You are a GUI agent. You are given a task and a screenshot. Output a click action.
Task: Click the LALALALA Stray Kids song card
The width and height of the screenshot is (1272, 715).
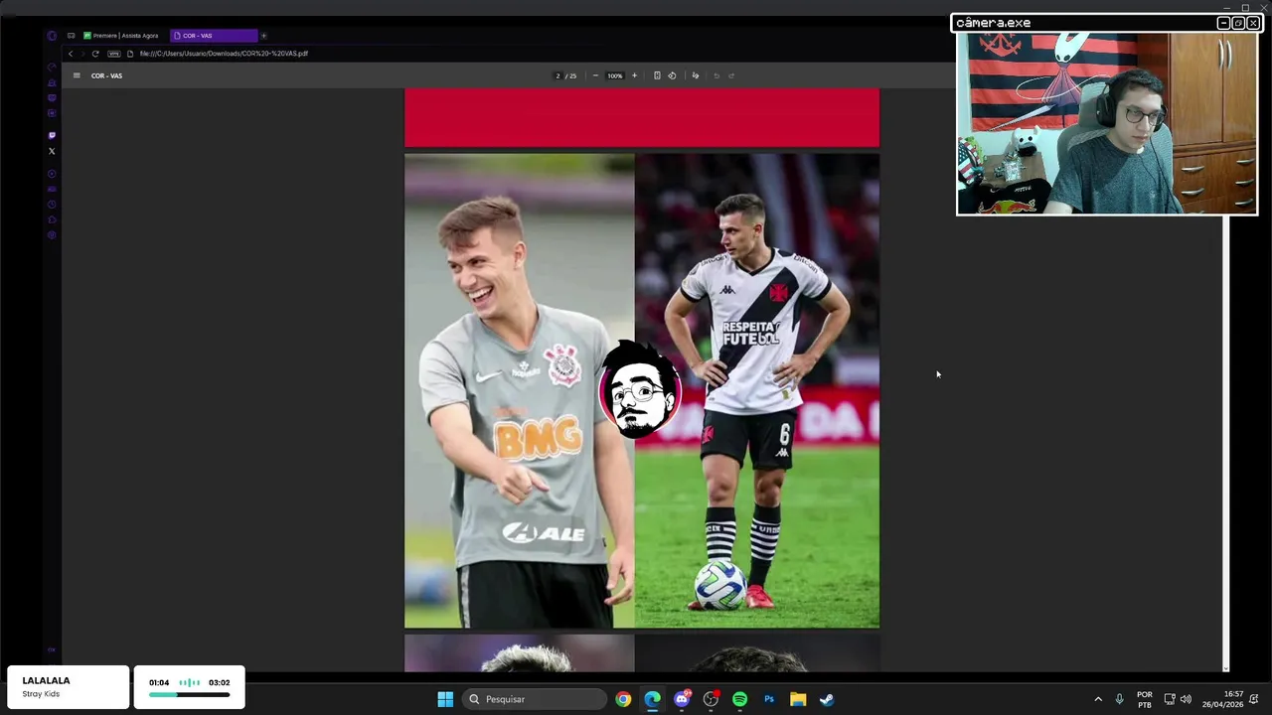[68, 686]
